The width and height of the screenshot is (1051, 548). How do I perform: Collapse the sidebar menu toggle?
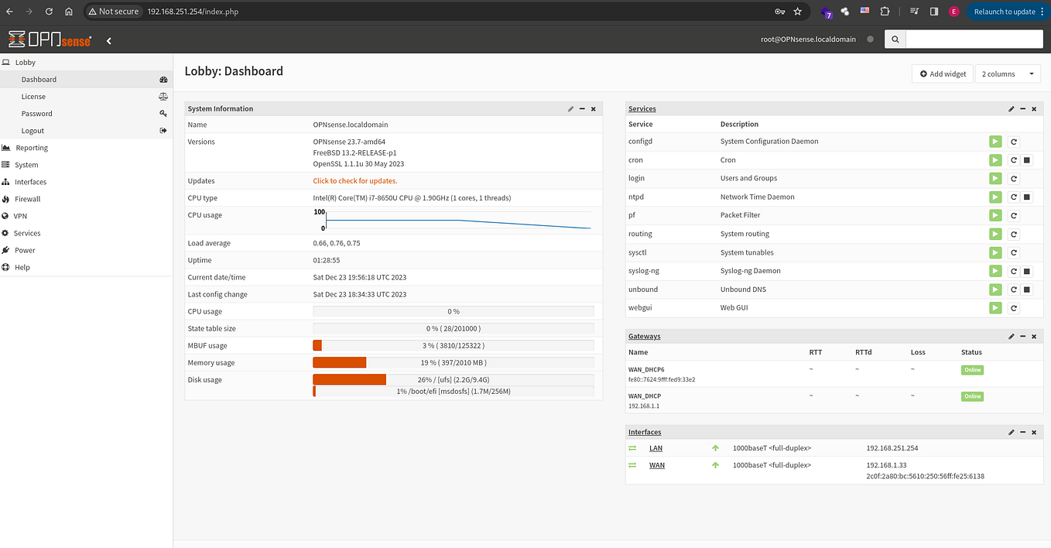pyautogui.click(x=109, y=40)
